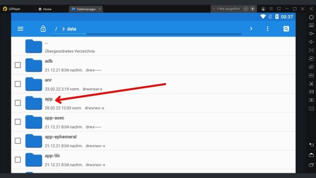
Task: Open the app-ephemeral folder icon
Action: (x=34, y=141)
